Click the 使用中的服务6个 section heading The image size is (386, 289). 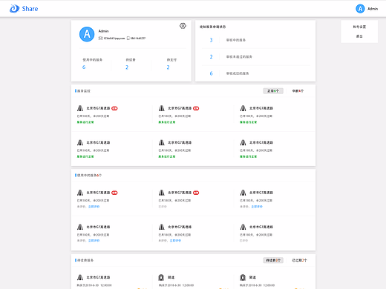point(89,176)
